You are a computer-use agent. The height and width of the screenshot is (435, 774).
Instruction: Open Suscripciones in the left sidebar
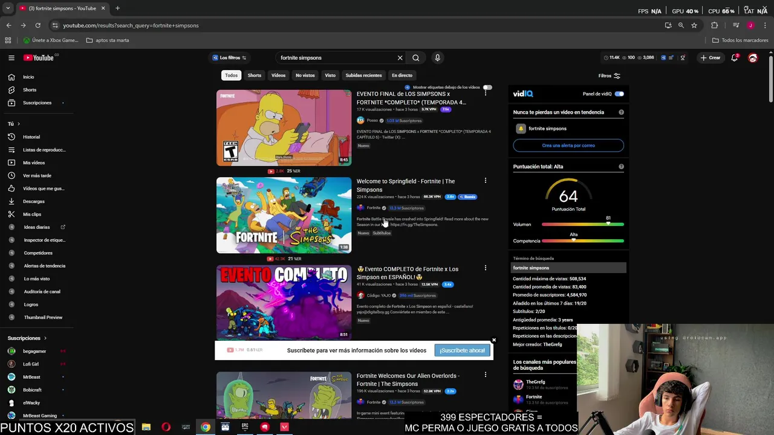37,103
